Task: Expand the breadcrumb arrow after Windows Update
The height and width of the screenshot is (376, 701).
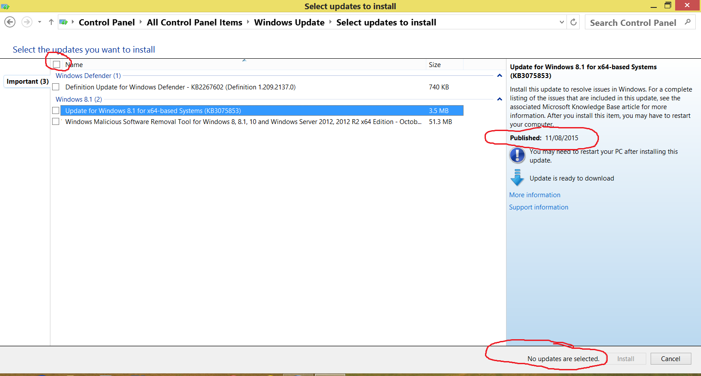Action: [330, 22]
